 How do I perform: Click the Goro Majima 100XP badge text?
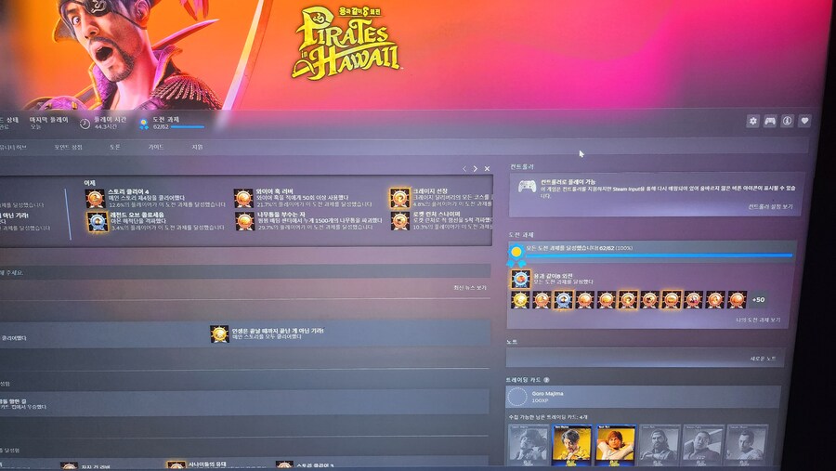547,397
